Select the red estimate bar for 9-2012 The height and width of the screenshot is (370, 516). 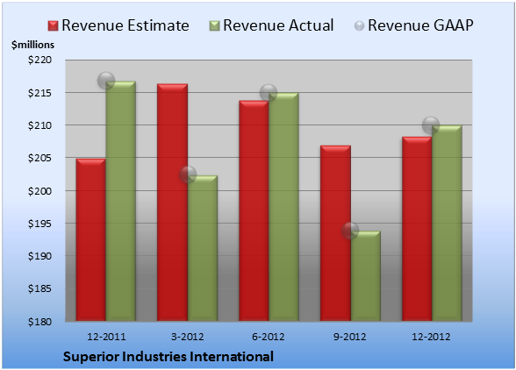pos(335,233)
